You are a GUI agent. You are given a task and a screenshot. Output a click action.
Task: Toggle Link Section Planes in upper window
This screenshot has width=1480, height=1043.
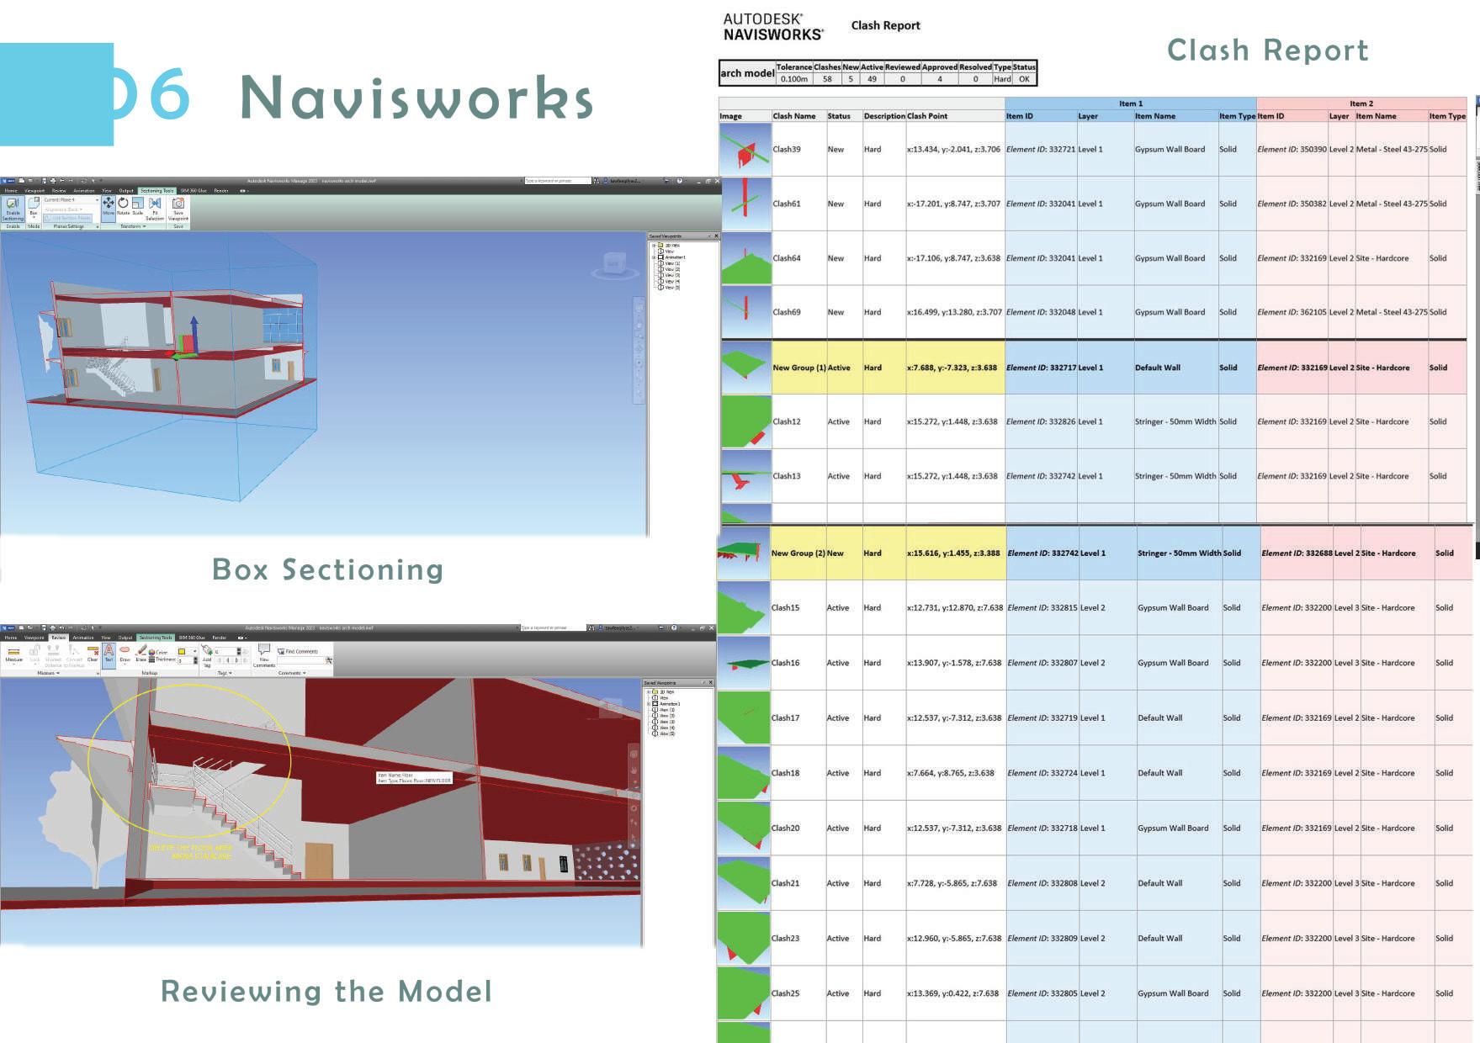pos(66,218)
